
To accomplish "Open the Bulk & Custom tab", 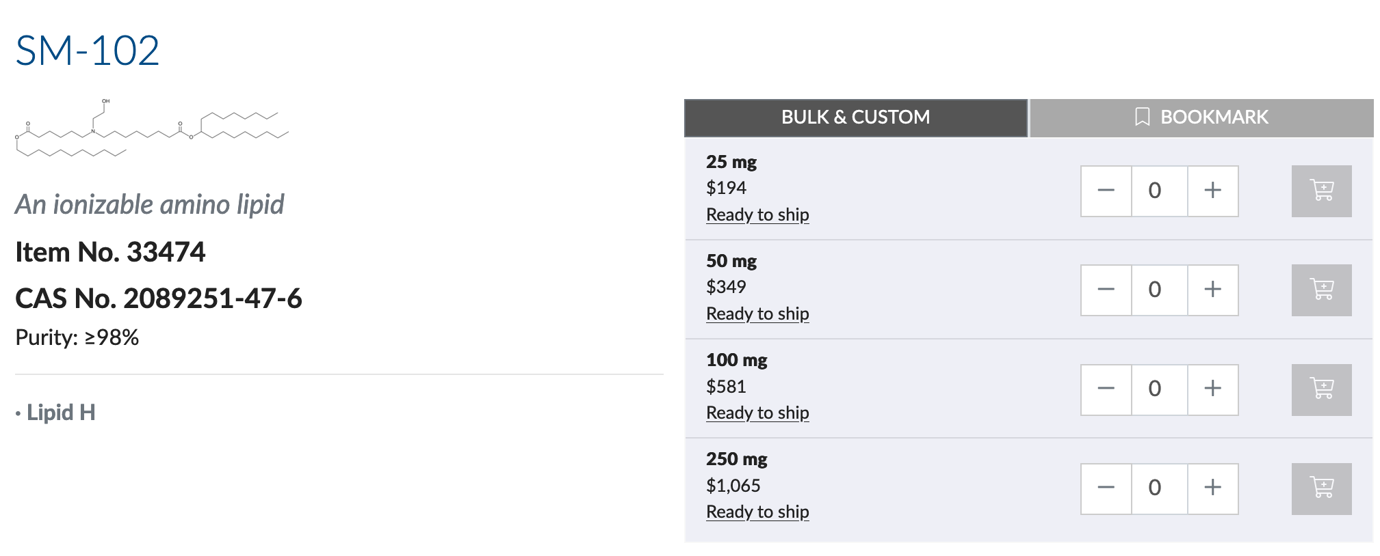I will (856, 117).
